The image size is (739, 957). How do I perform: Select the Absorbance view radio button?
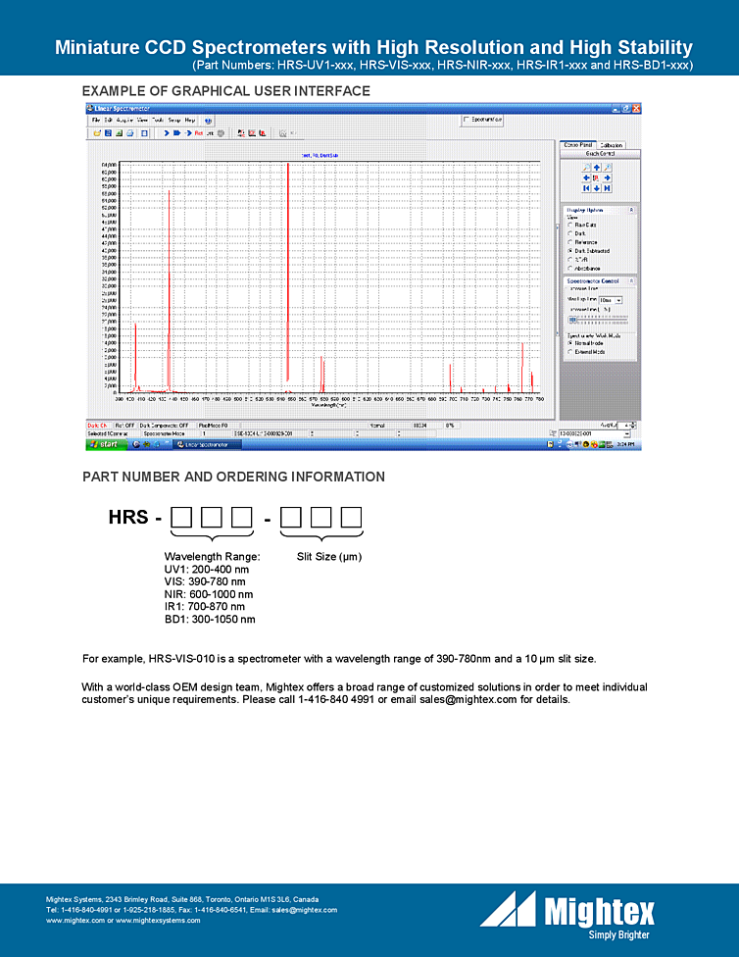(x=570, y=268)
